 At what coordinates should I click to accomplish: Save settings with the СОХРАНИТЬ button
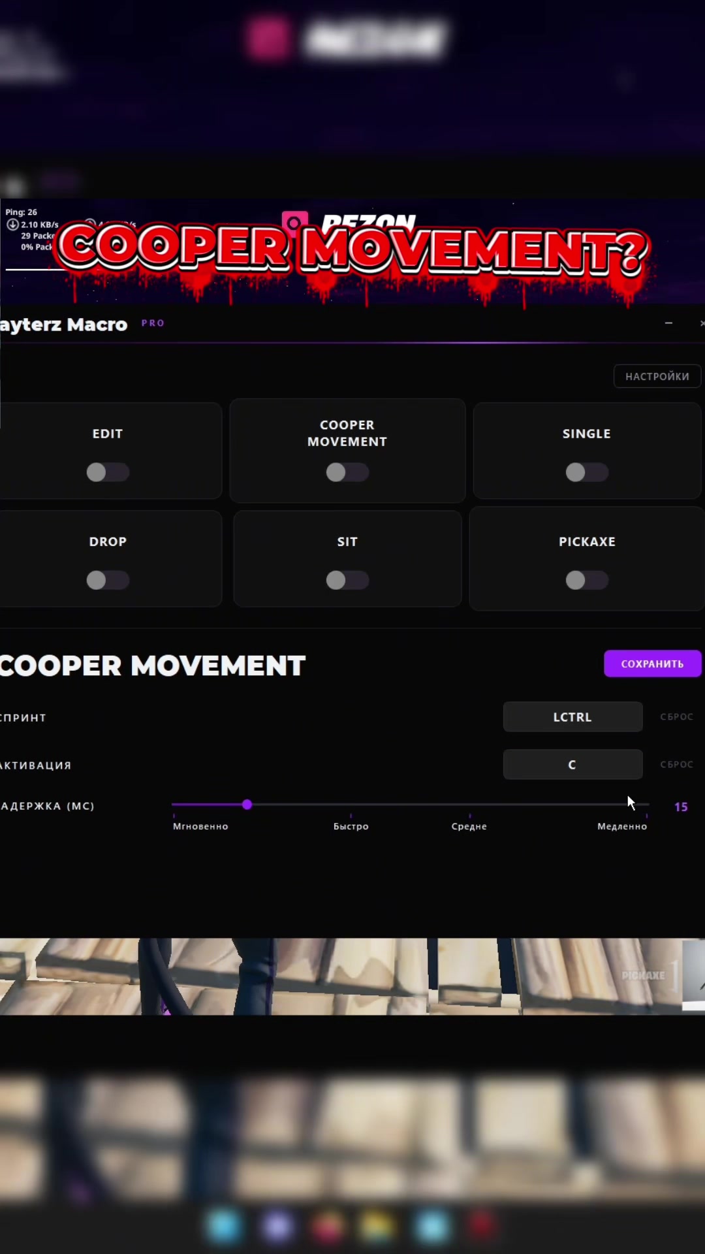(652, 664)
